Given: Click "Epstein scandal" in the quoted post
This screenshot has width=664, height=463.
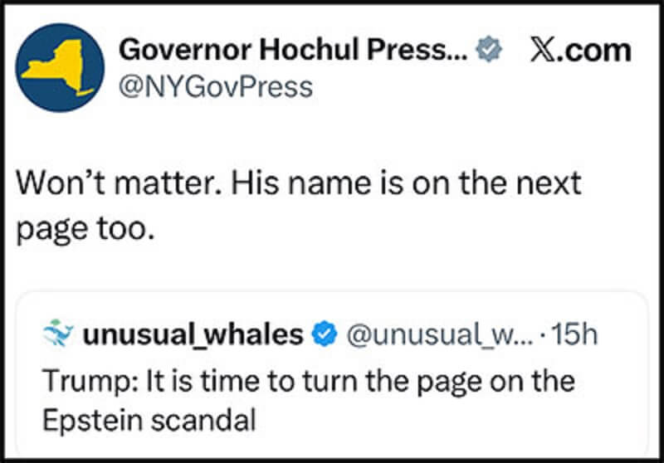Looking at the screenshot, I should [x=150, y=420].
